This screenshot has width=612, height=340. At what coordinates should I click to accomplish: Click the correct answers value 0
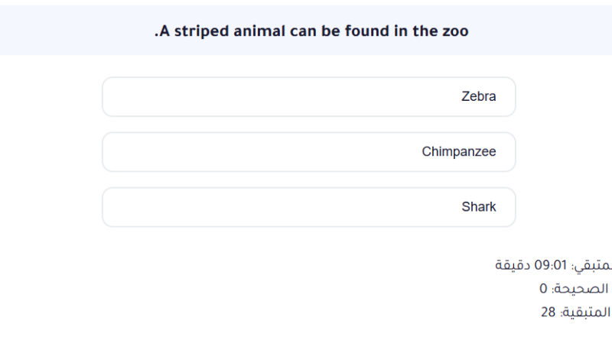point(543,289)
